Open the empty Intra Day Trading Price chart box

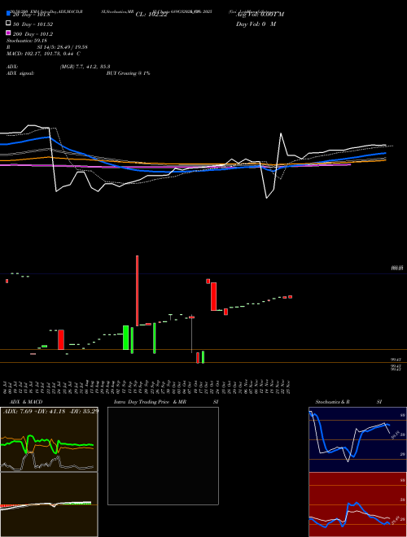[x=163, y=456]
